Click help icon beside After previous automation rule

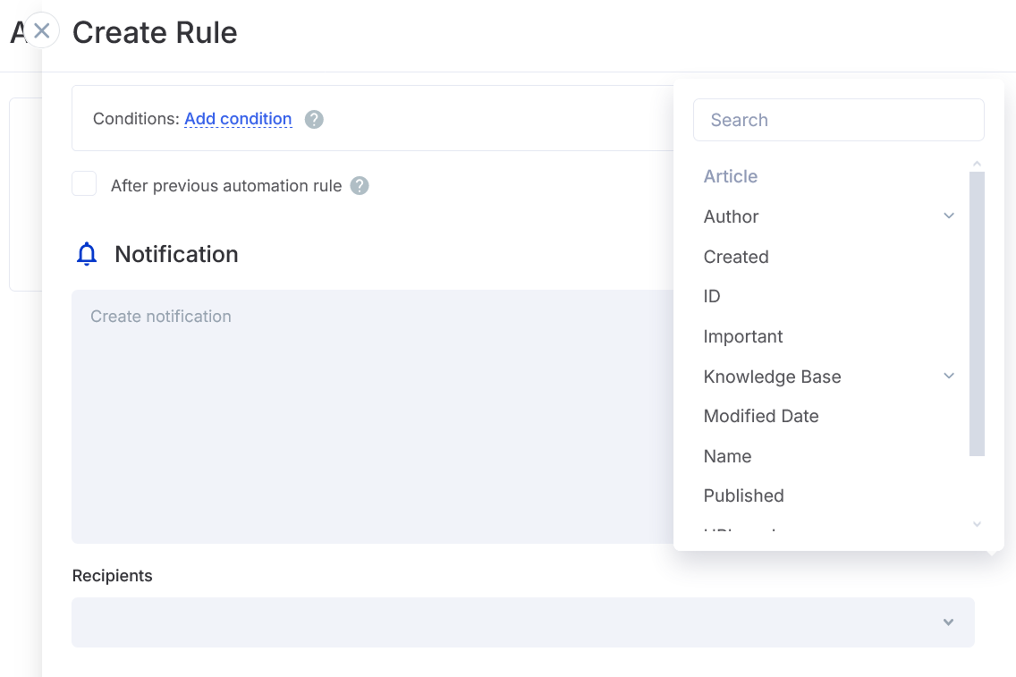click(360, 186)
